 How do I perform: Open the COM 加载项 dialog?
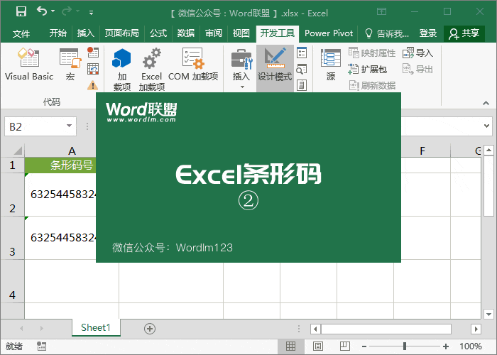[193, 64]
